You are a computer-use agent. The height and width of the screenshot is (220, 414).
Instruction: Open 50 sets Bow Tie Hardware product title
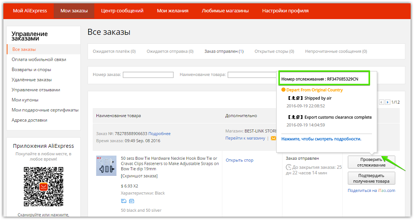[170, 163]
